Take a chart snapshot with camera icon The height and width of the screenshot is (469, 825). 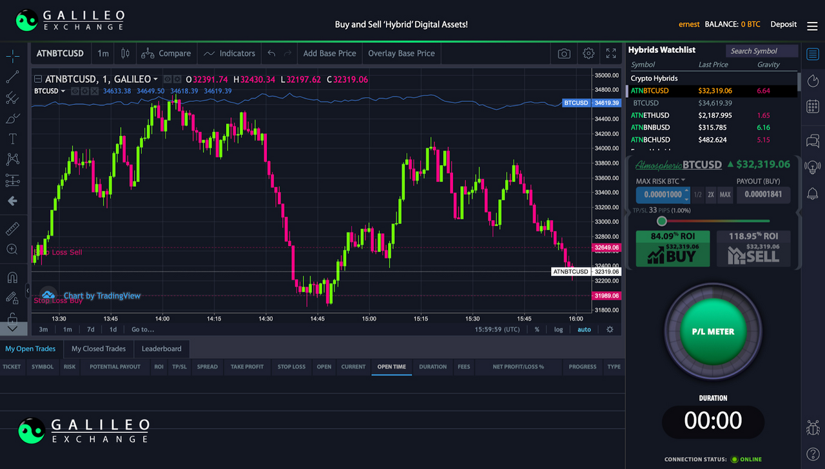pos(564,53)
